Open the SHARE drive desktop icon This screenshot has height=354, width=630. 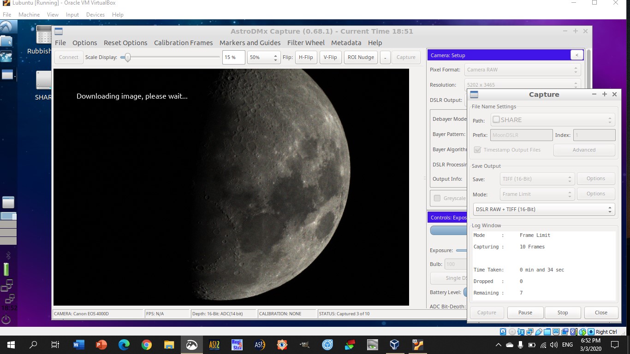pos(43,81)
